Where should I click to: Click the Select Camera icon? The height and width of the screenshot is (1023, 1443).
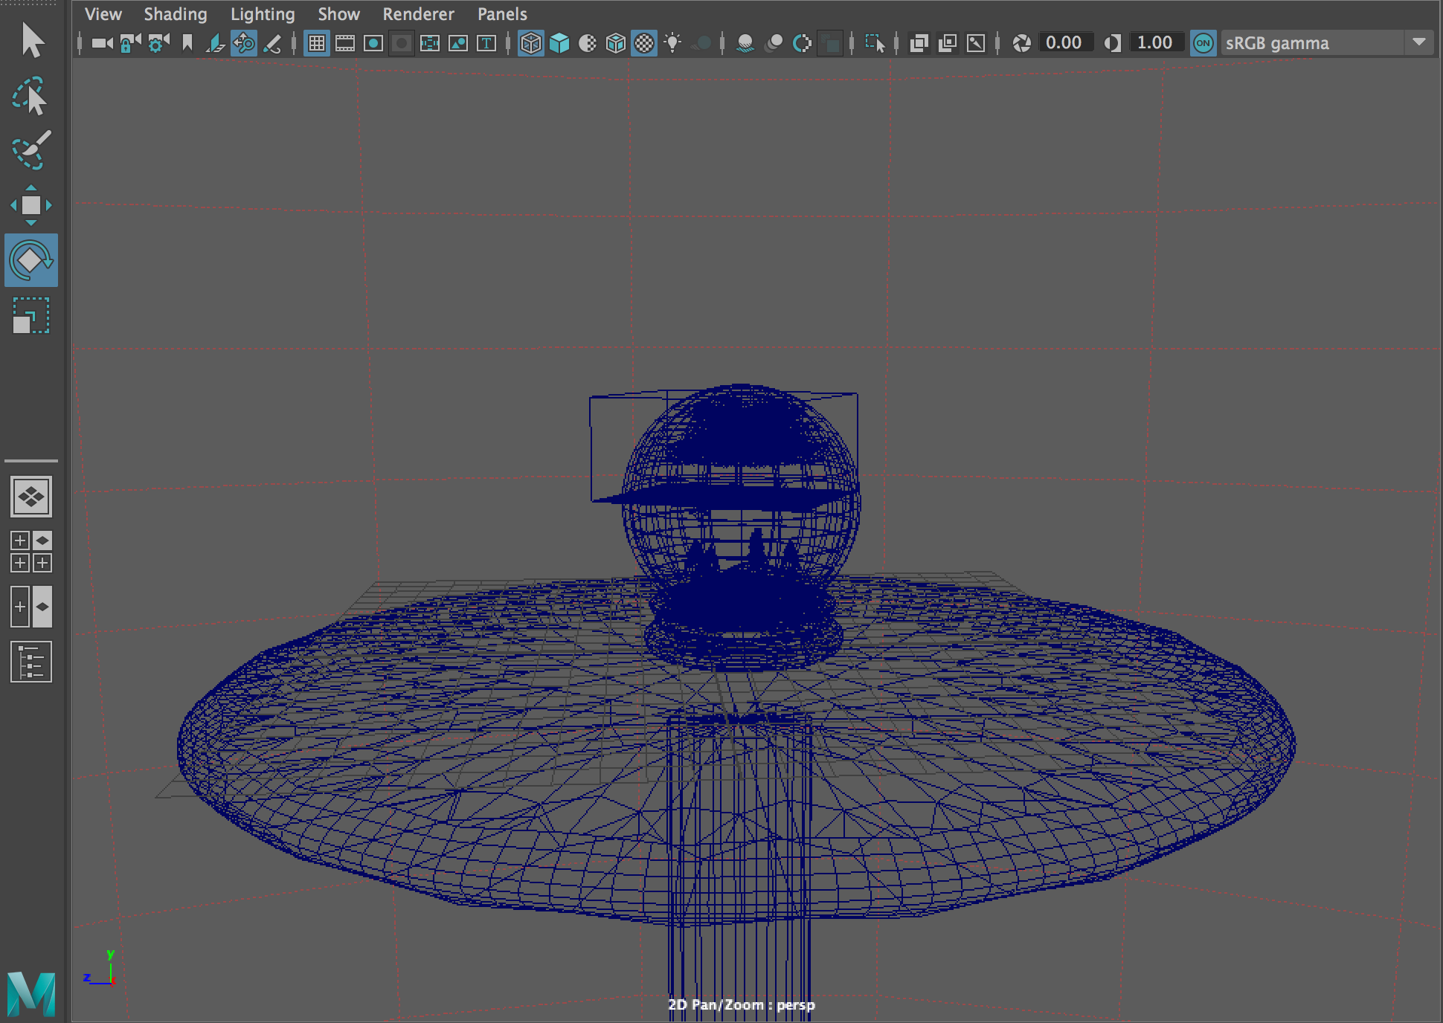click(102, 43)
